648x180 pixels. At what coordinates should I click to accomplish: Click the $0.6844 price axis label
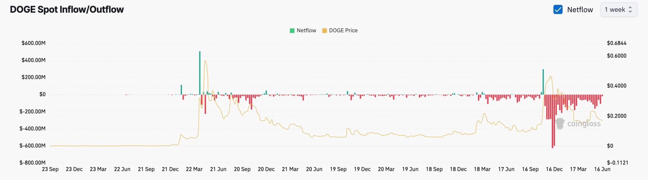[617, 43]
